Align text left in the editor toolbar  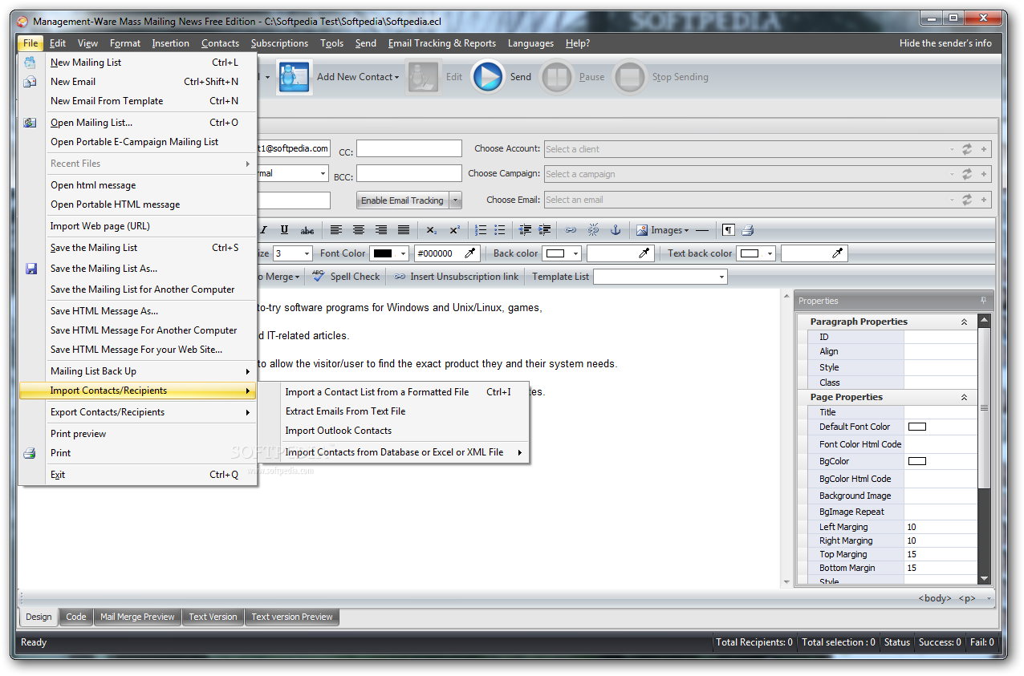pyautogui.click(x=336, y=230)
